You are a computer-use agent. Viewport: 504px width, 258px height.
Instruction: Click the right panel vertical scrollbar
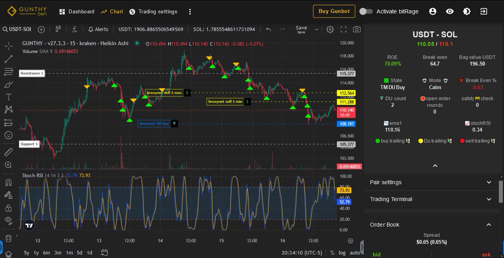coord(501,192)
